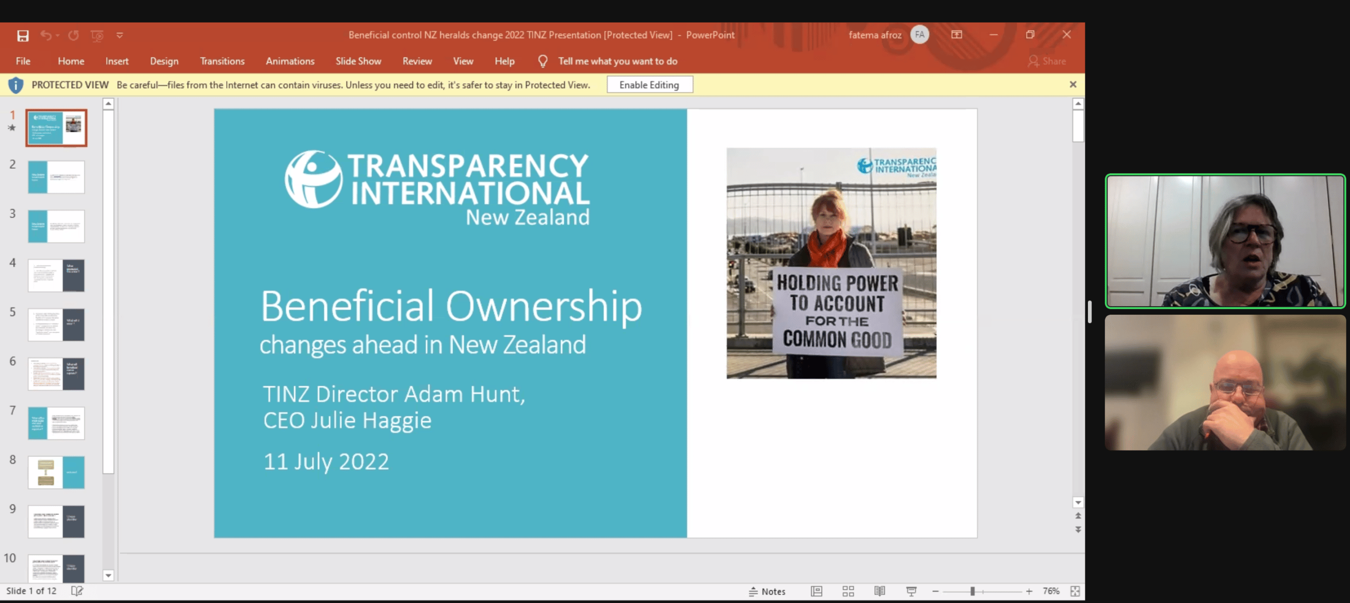Select slide 3 thumbnail

[x=56, y=226]
